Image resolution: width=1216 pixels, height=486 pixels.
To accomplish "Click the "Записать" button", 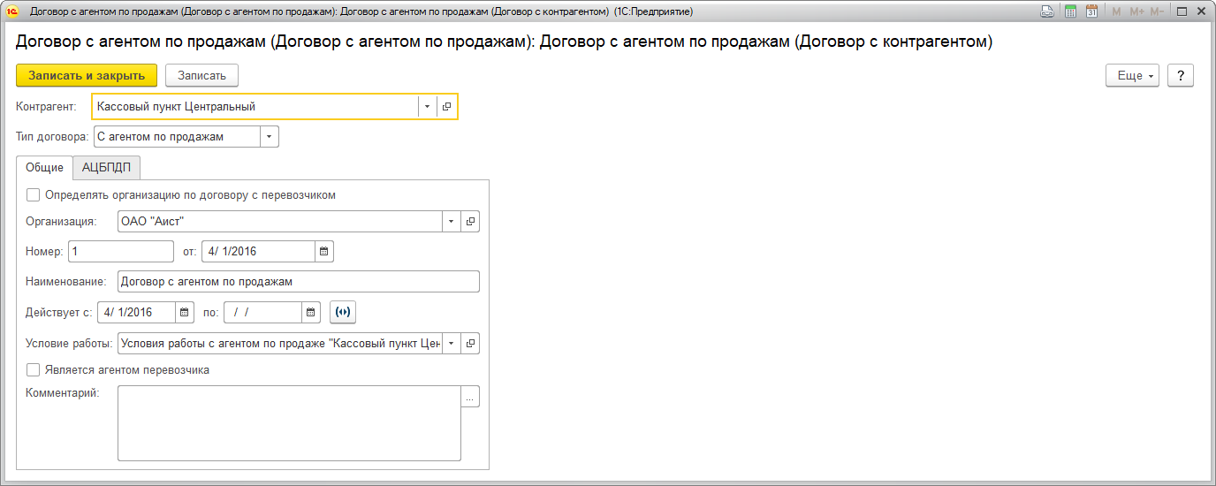I will [201, 75].
